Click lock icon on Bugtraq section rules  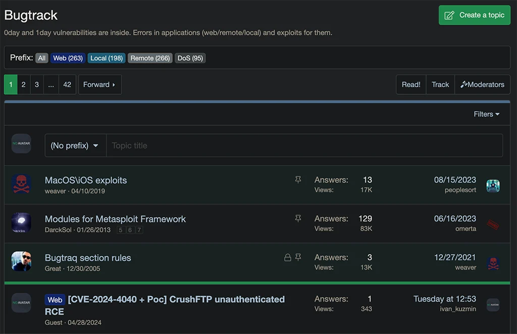287,257
